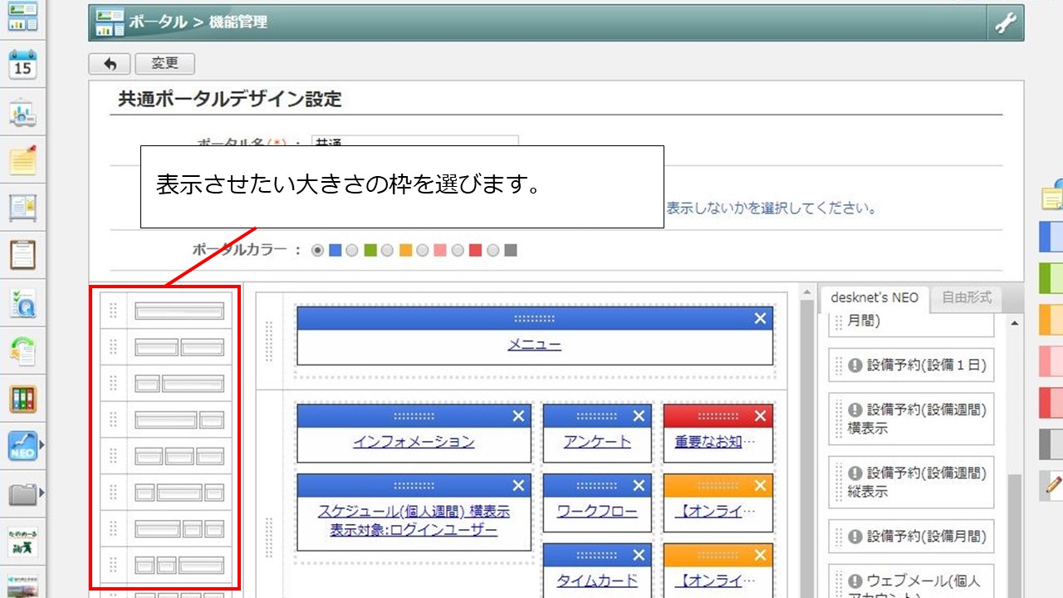
Task: Close the orange widget beside タイムカード
Action: 760,556
